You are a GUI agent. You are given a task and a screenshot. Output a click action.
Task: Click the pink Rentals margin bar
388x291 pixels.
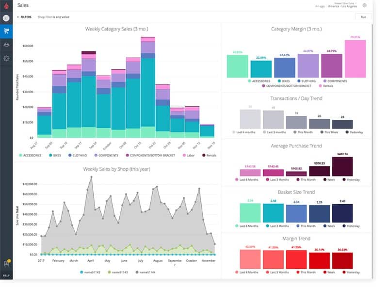[x=355, y=59]
